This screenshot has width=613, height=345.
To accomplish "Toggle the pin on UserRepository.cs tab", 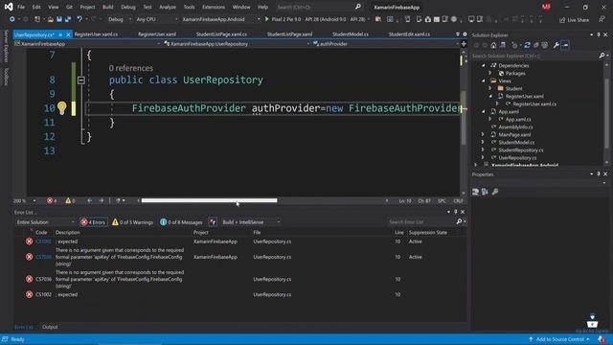I will [60, 34].
